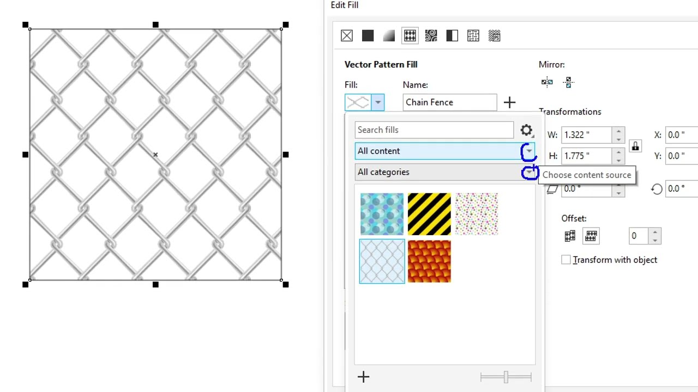Select the Fountain fill icon
This screenshot has width=698, height=392.
389,36
